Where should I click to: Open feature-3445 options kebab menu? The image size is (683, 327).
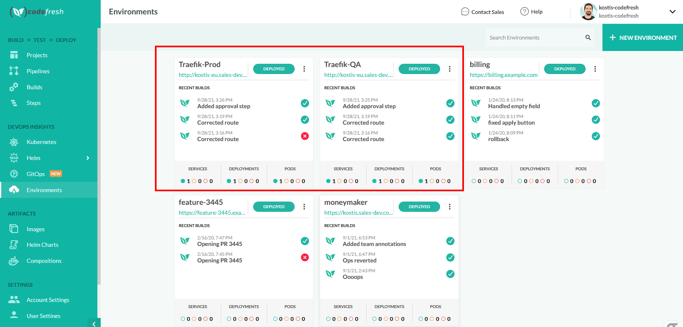304,206
